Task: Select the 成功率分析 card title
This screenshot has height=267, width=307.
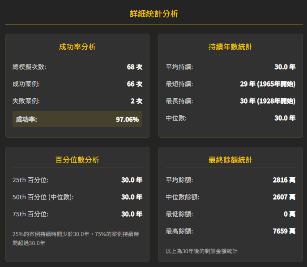Action: [77, 47]
